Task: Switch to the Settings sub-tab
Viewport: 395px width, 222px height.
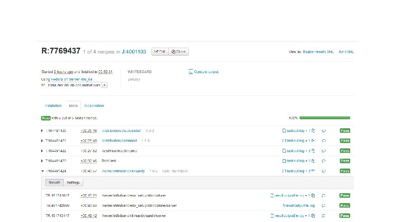Action: click(73, 183)
